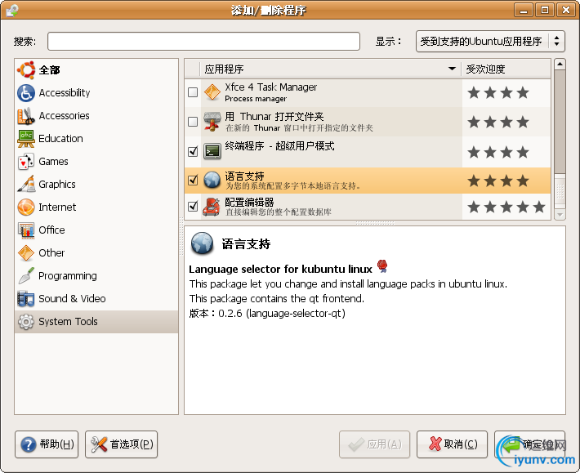Image resolution: width=580 pixels, height=473 pixels.
Task: Click the window menu icon in title bar
Action: coord(11,10)
